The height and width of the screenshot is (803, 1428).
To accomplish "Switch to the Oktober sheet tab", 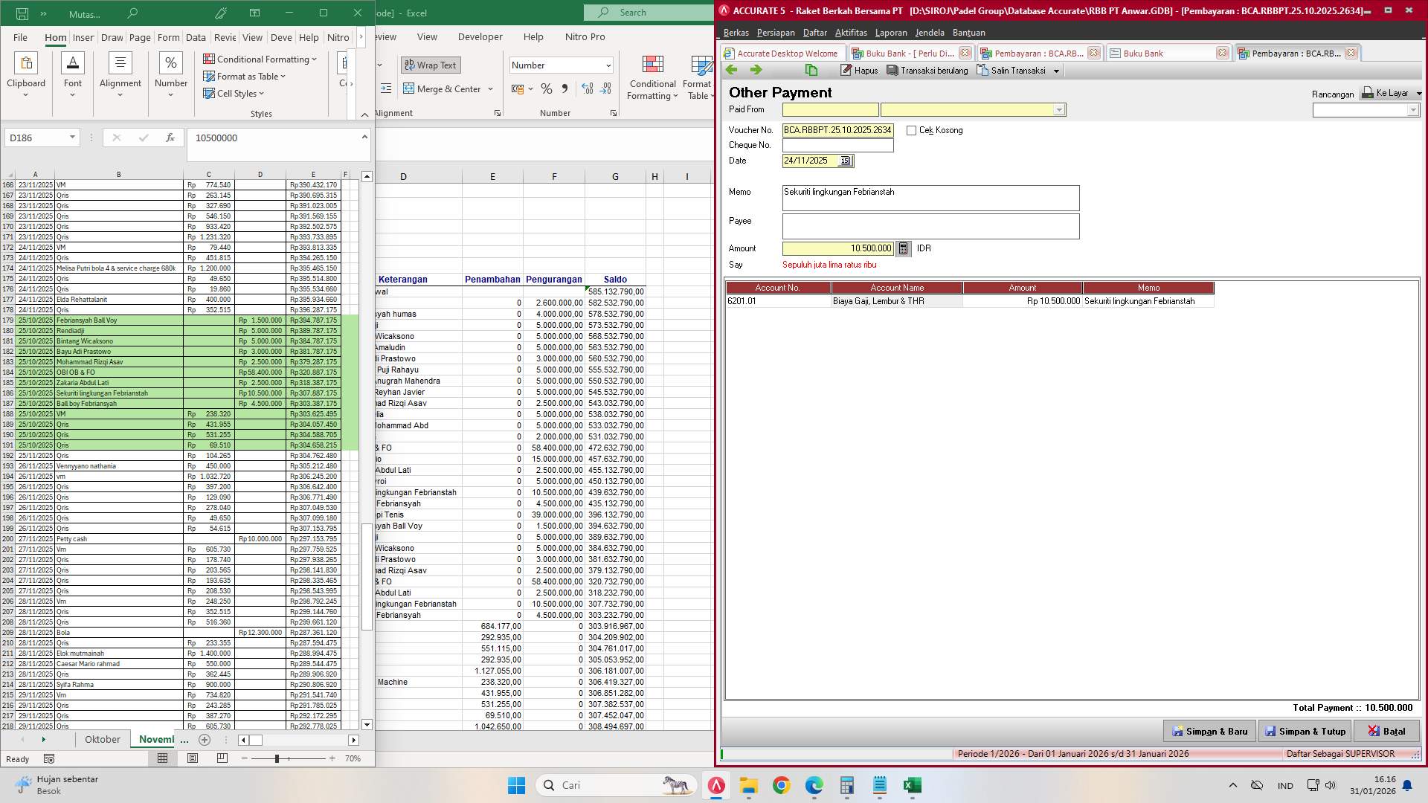I will point(102,739).
